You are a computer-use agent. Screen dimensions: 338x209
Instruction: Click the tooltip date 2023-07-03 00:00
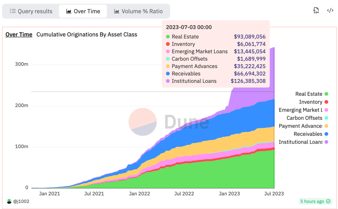click(x=189, y=27)
